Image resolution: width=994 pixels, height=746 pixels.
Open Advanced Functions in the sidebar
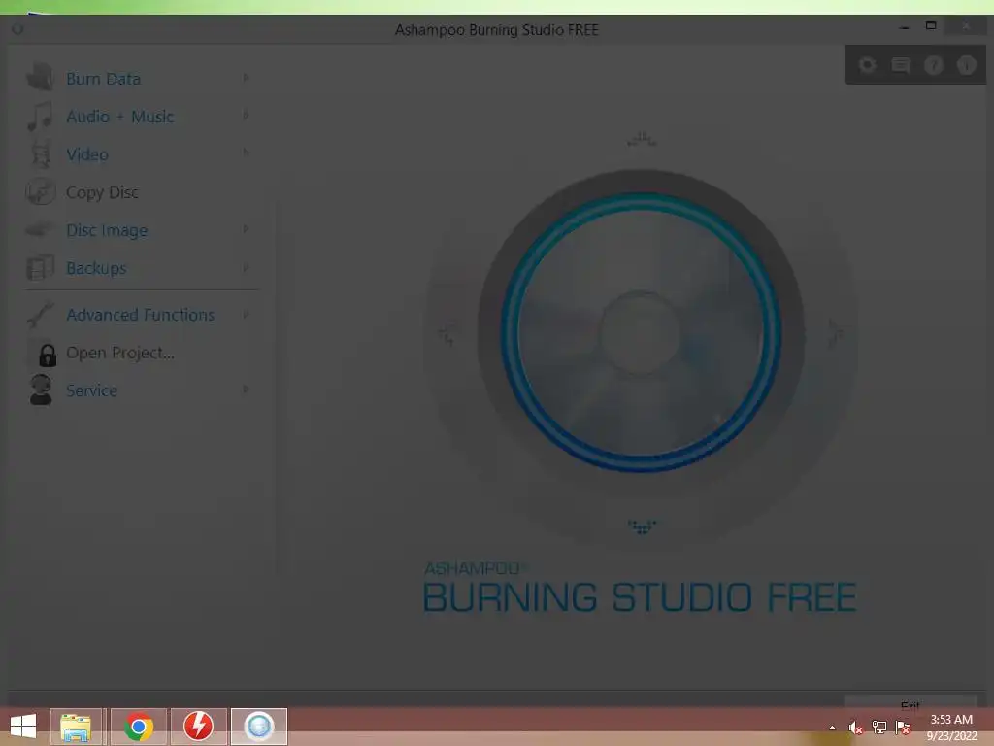coord(140,315)
